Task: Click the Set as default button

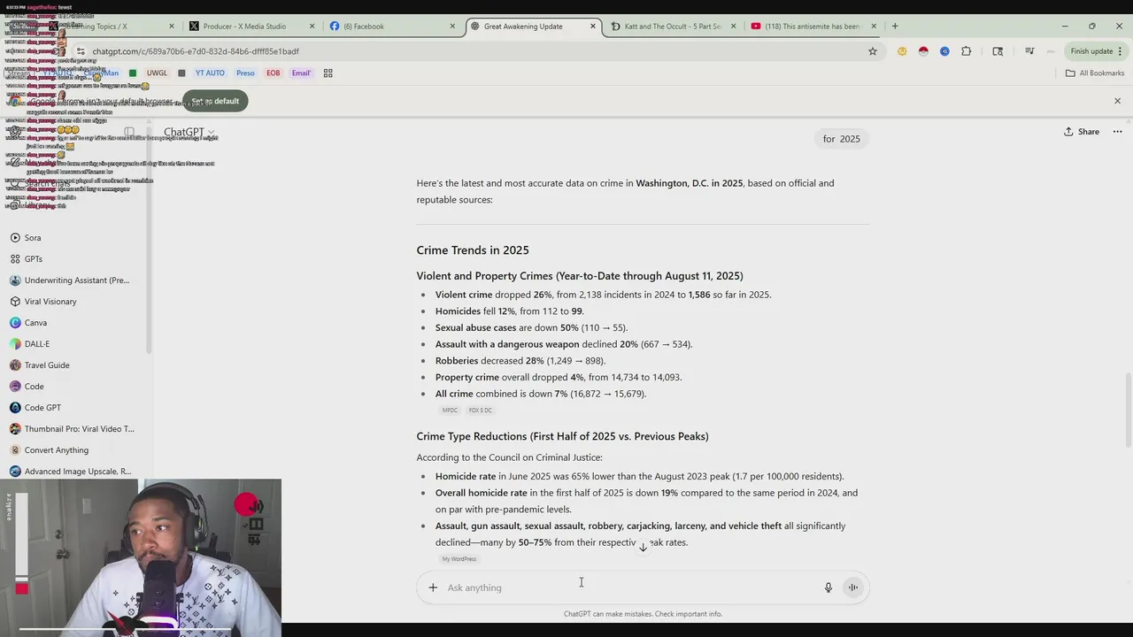Action: [x=215, y=101]
